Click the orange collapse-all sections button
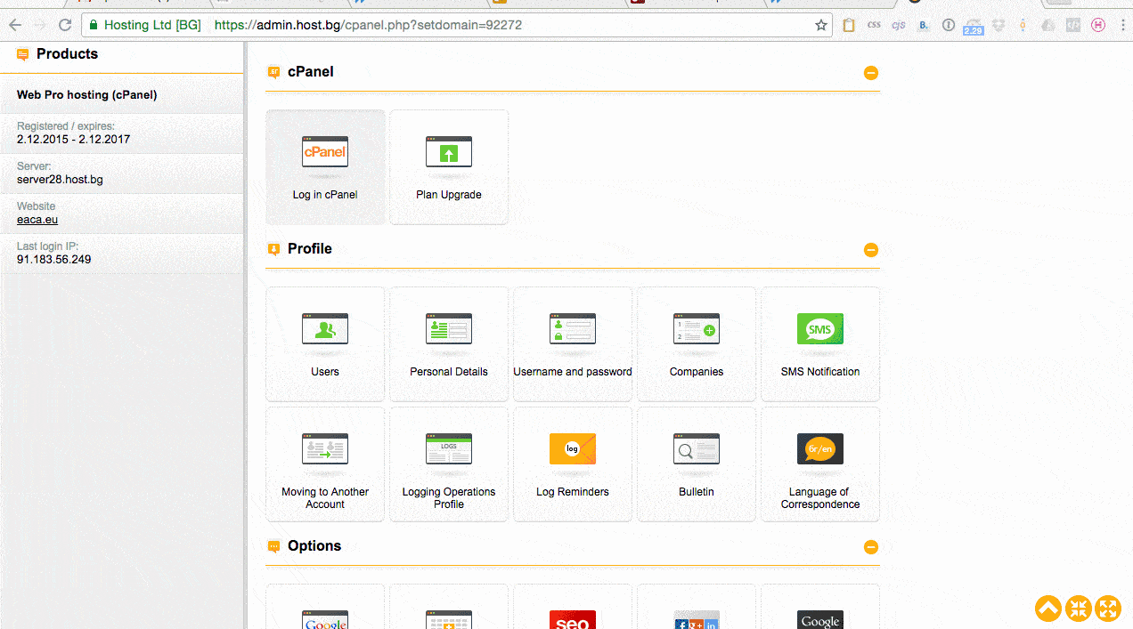Screen dimensions: 1133x629 point(1079,609)
